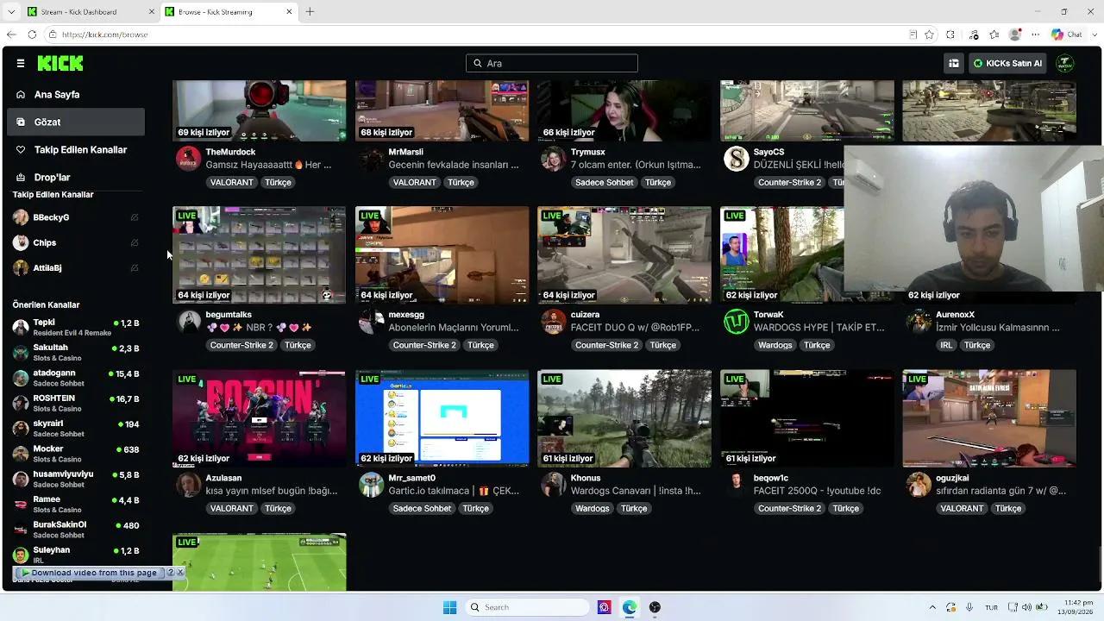The image size is (1104, 621).
Task: Open Drop'lar in the sidebar
Action: click(76, 178)
